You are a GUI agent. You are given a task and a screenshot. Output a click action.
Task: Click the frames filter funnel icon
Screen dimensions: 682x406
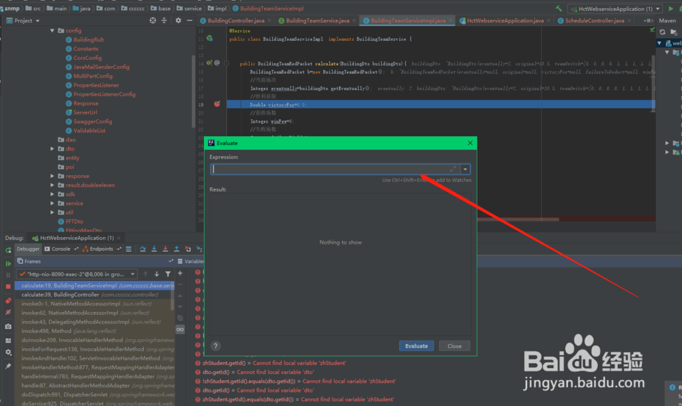point(168,274)
